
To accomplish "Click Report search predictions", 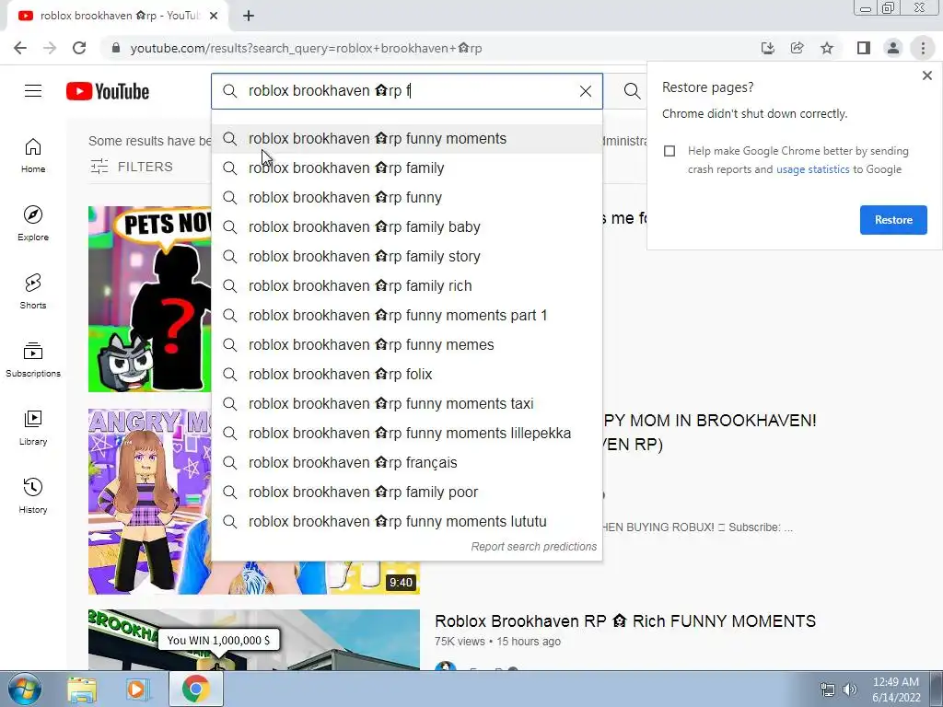I will [x=533, y=547].
